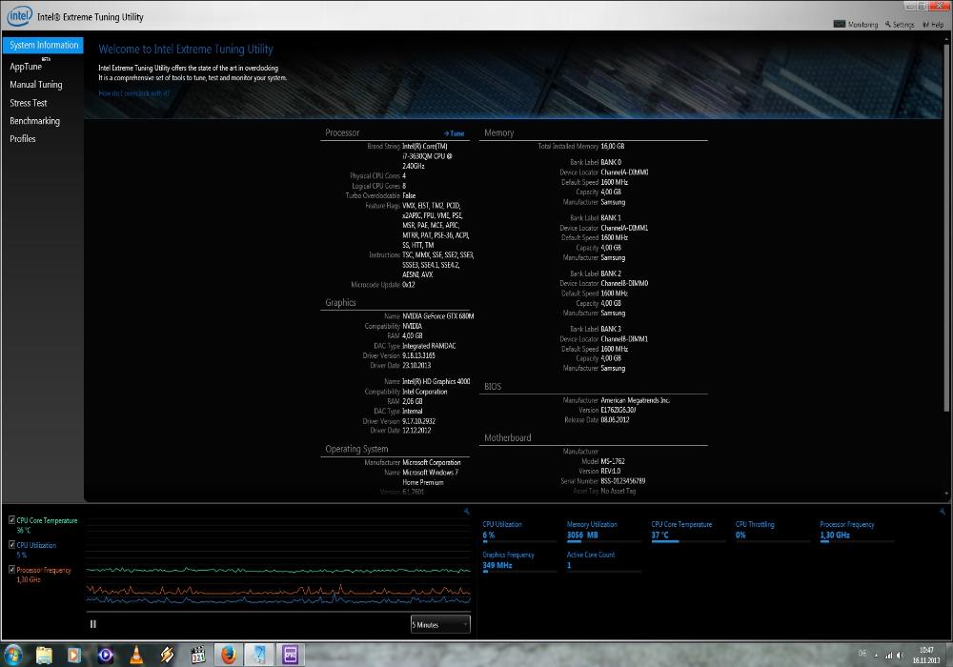This screenshot has width=953, height=667.
Task: Click the Microcode Update 0x12 value
Action: [409, 285]
